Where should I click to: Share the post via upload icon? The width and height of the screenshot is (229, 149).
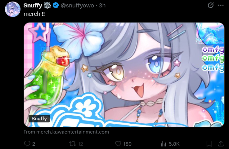pos(221,144)
